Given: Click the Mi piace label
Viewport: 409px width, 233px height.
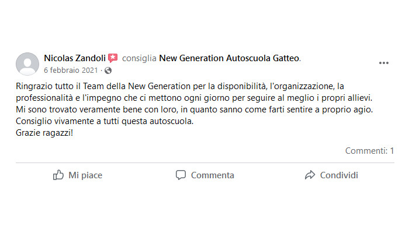Looking at the screenshot, I should pyautogui.click(x=85, y=175).
